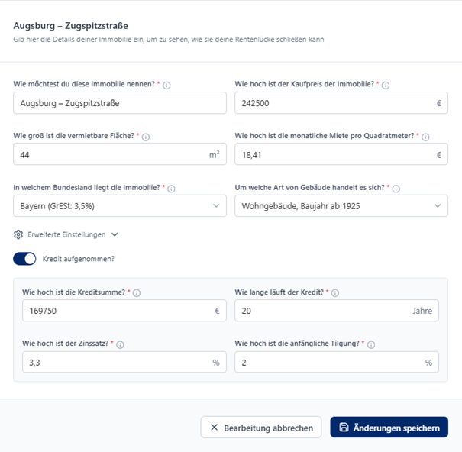Open the building type dropdown Wohngebäude

(x=341, y=205)
